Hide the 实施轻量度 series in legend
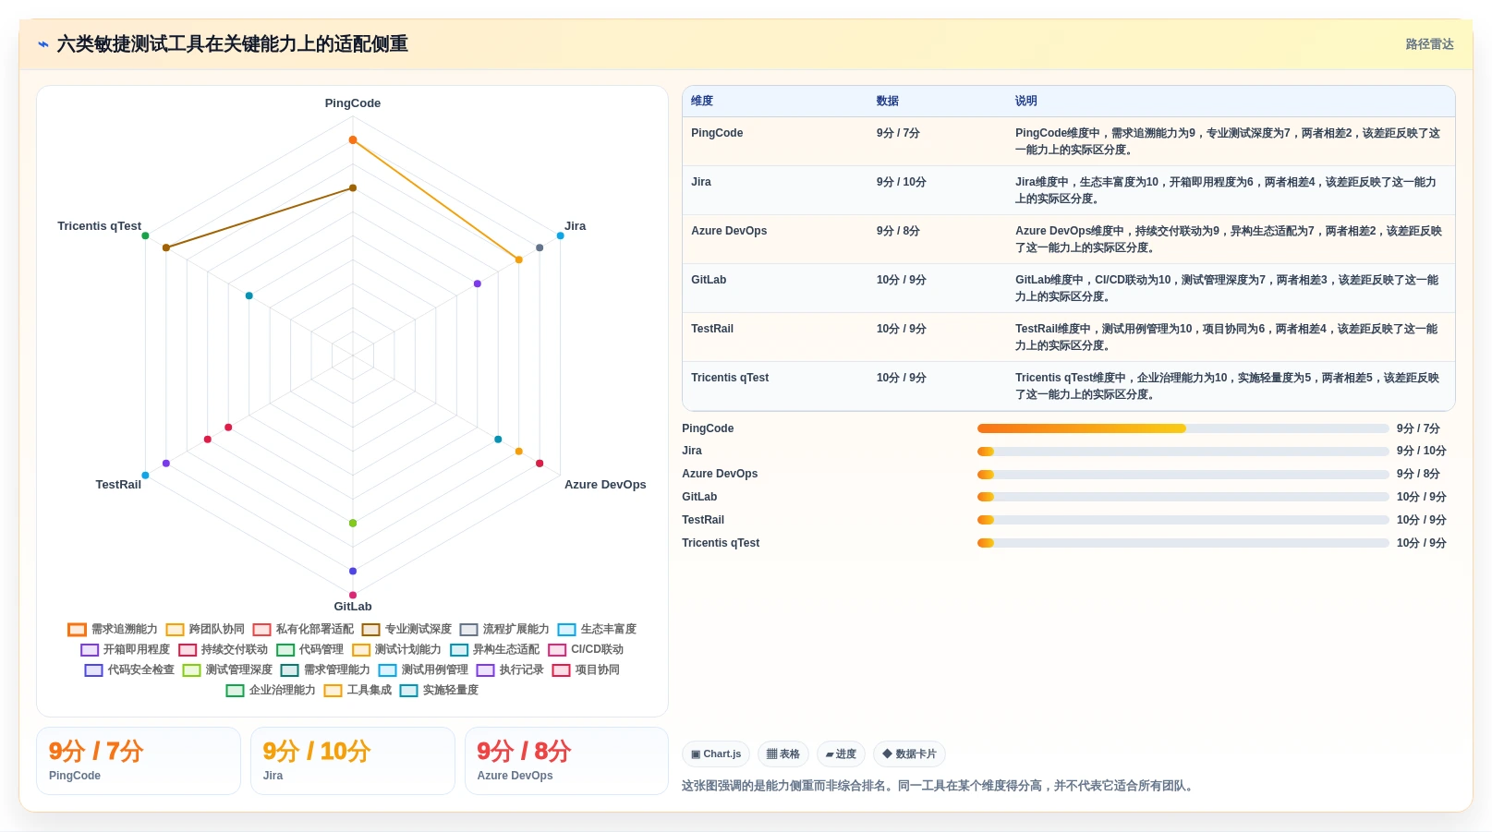 [x=439, y=690]
